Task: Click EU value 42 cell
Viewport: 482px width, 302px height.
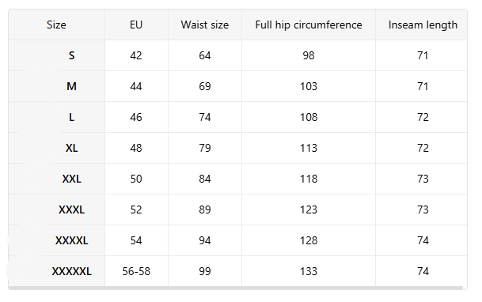Action: tap(136, 55)
